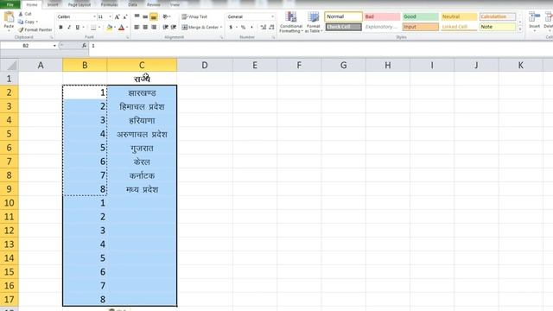This screenshot has height=311, width=553.
Task: Apply the Input cell style
Action: pos(421,27)
